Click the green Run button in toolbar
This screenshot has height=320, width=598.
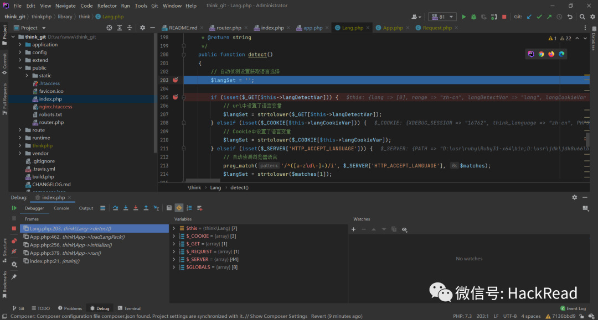[x=464, y=17]
